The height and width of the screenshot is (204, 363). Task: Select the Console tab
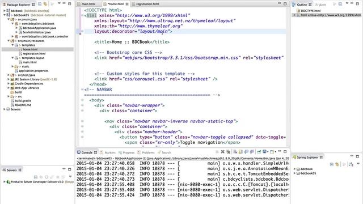pos(87,152)
